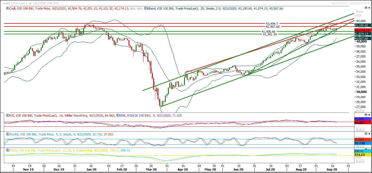Maximize the StochS indicator pane
Screen dimensions: 372x173
pos(366,133)
